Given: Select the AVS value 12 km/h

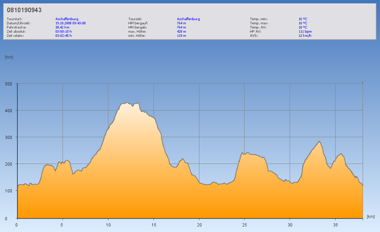Looking at the screenshot, I should point(305,36).
